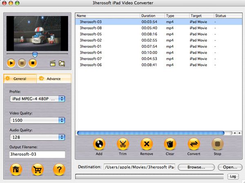Click the Status column header
245x183 pixels.
(228, 16)
